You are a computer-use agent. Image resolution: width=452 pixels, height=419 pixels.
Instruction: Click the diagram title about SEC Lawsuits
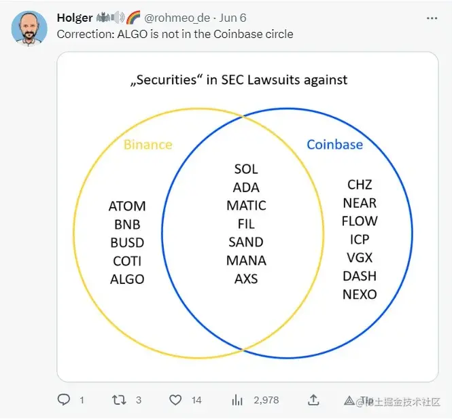point(239,79)
